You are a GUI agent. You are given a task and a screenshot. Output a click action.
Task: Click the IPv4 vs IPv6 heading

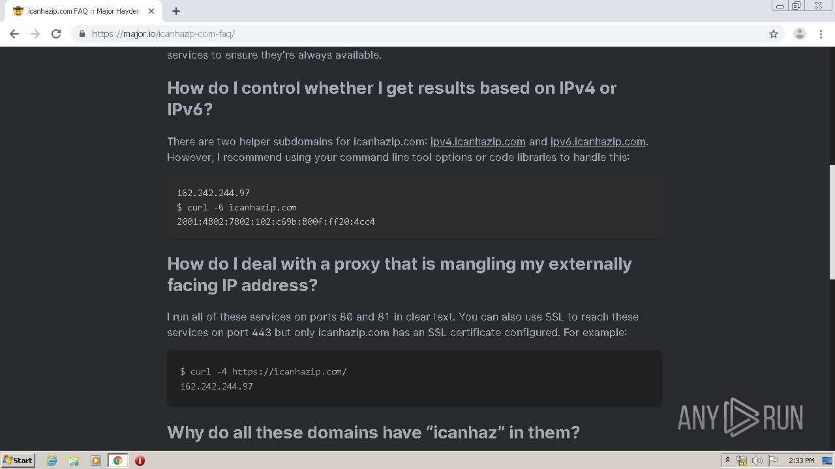pyautogui.click(x=392, y=98)
